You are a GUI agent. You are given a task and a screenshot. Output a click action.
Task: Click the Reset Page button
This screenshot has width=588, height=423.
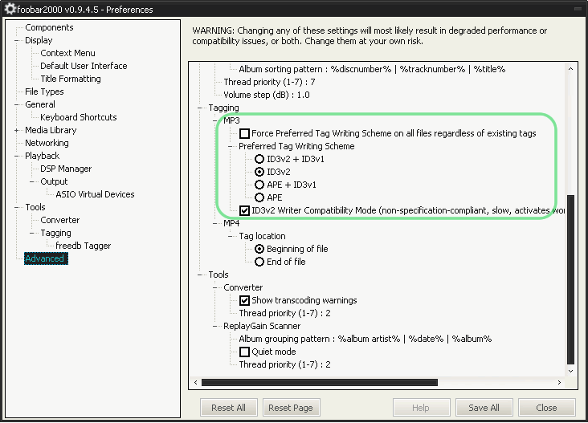coord(291,408)
